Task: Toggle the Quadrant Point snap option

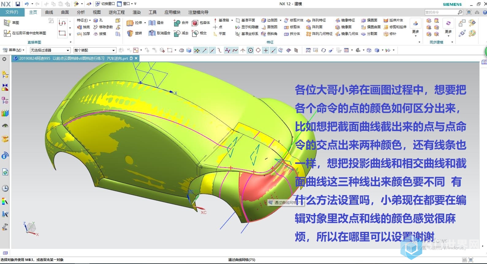Action: tap(258, 50)
